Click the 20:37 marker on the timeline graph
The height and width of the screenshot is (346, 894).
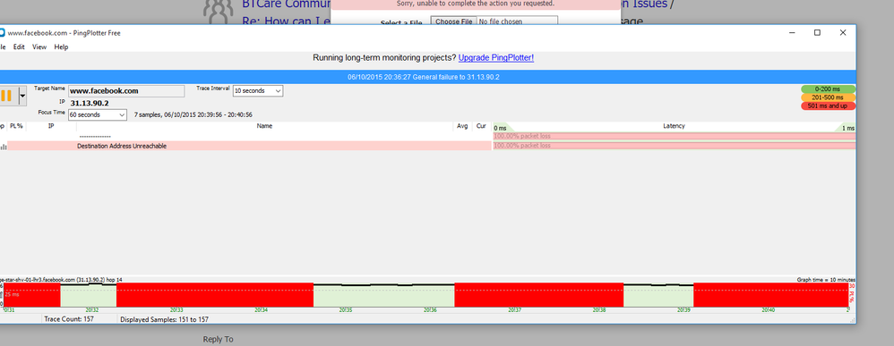coord(514,310)
